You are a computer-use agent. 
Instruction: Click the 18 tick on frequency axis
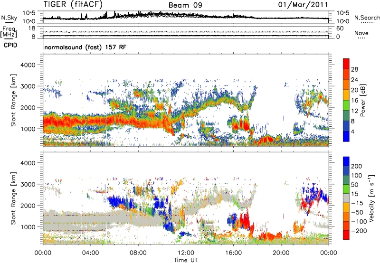32,28
